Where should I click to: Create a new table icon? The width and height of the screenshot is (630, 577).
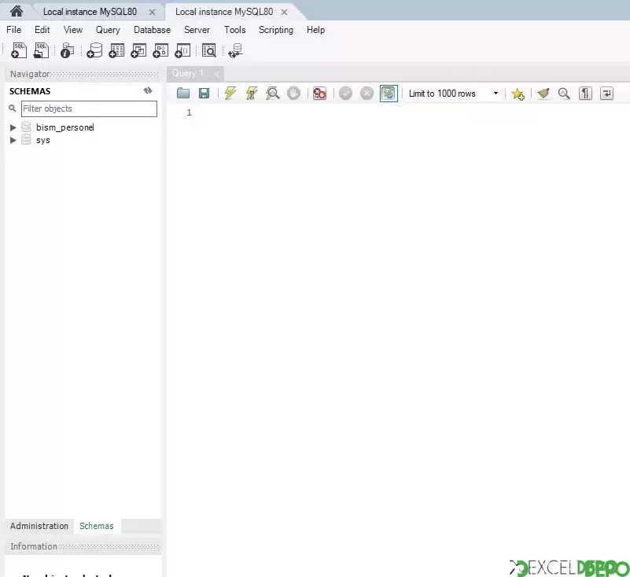[x=116, y=50]
